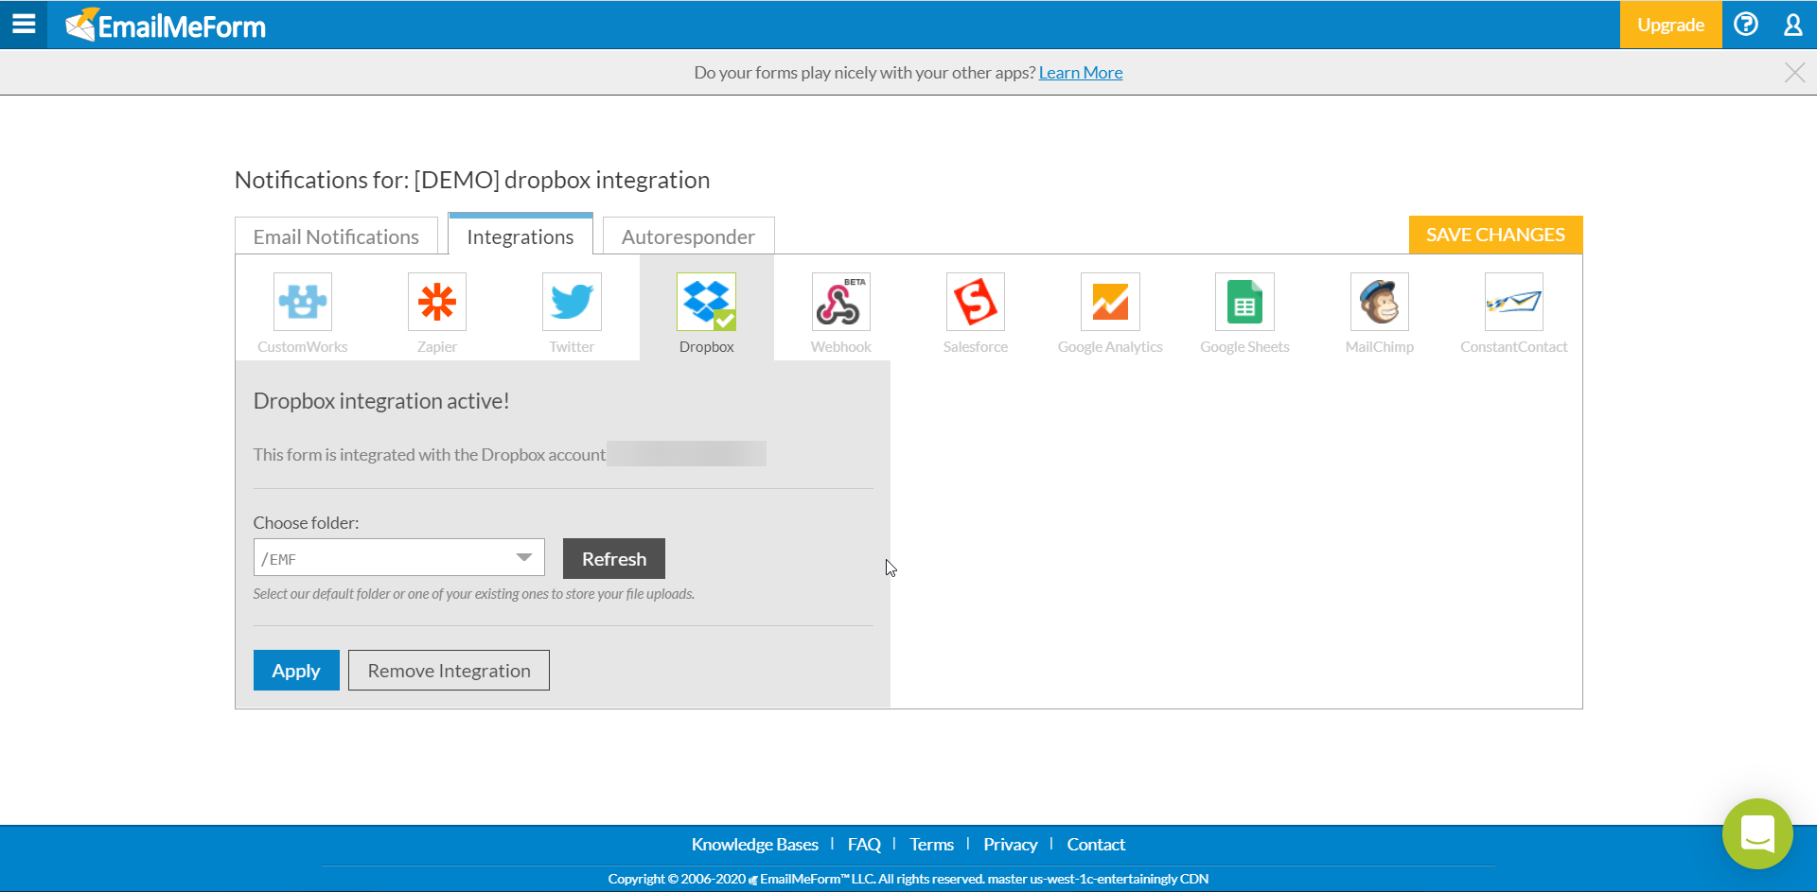
Task: Click the 'Dropbox integration active!' heading
Action: click(x=381, y=401)
